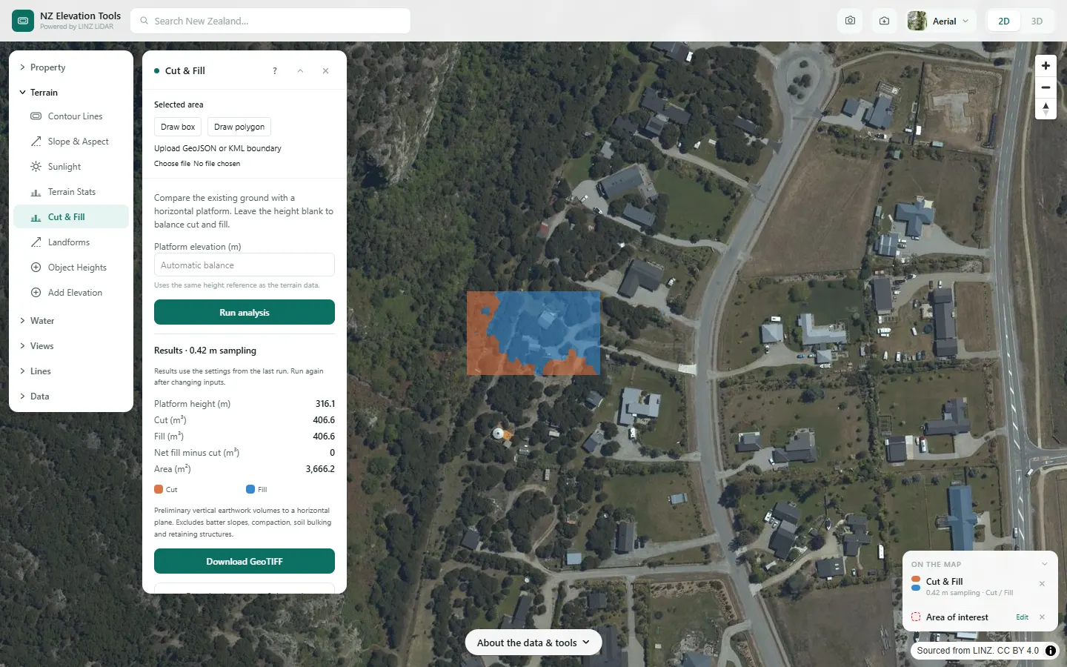Open the Aerial basemap dropdown
This screenshot has height=667, width=1067.
[x=940, y=21]
